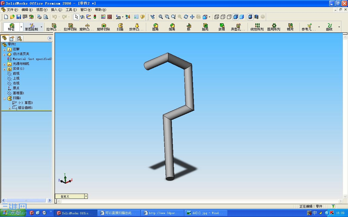This screenshot has width=348, height=217.
Task: Open the color palette grid icon
Action: pyautogui.click(x=103, y=17)
